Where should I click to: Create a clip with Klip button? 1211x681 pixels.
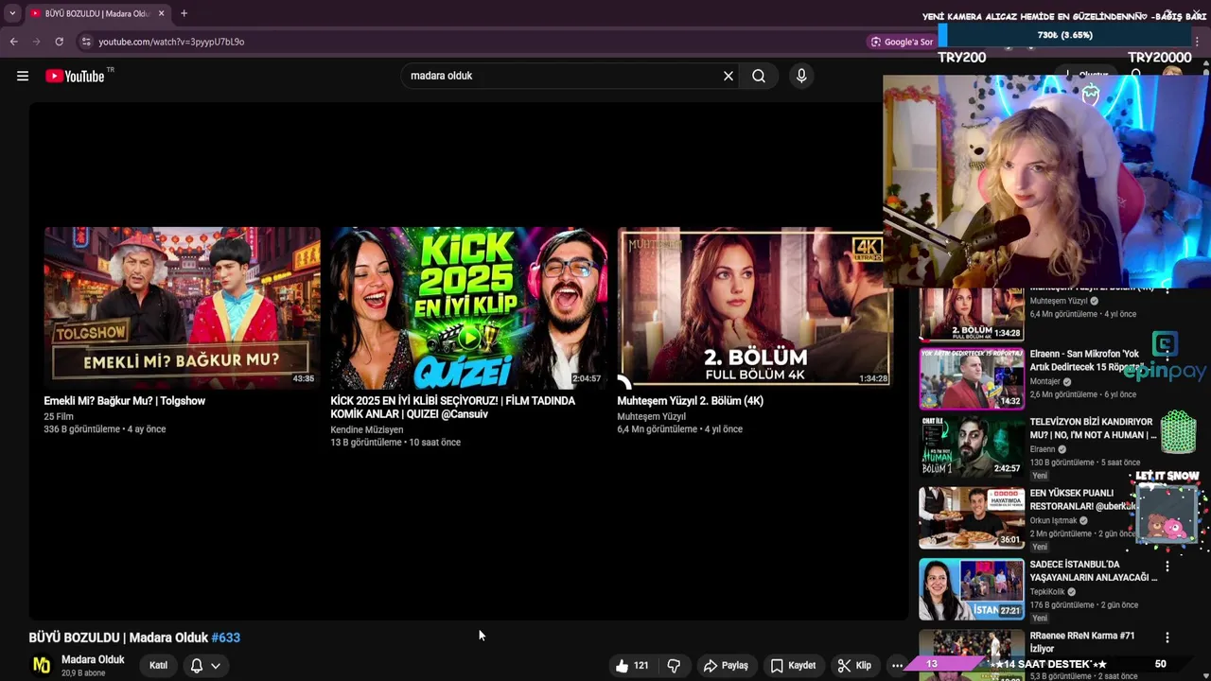point(854,666)
